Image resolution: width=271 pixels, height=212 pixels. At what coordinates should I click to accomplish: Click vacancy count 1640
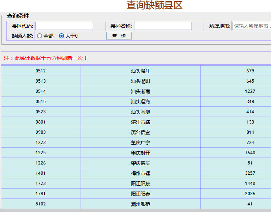[x=250, y=153]
